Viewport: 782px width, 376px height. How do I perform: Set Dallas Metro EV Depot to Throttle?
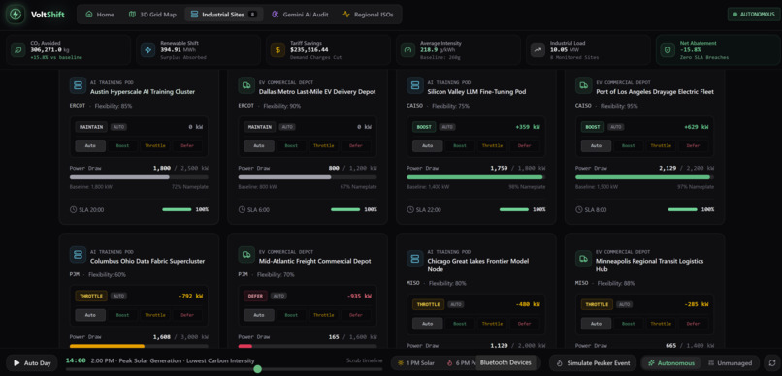[x=324, y=146]
